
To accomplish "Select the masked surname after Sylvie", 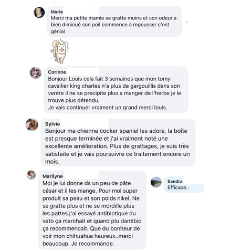I will tap(85, 123).
